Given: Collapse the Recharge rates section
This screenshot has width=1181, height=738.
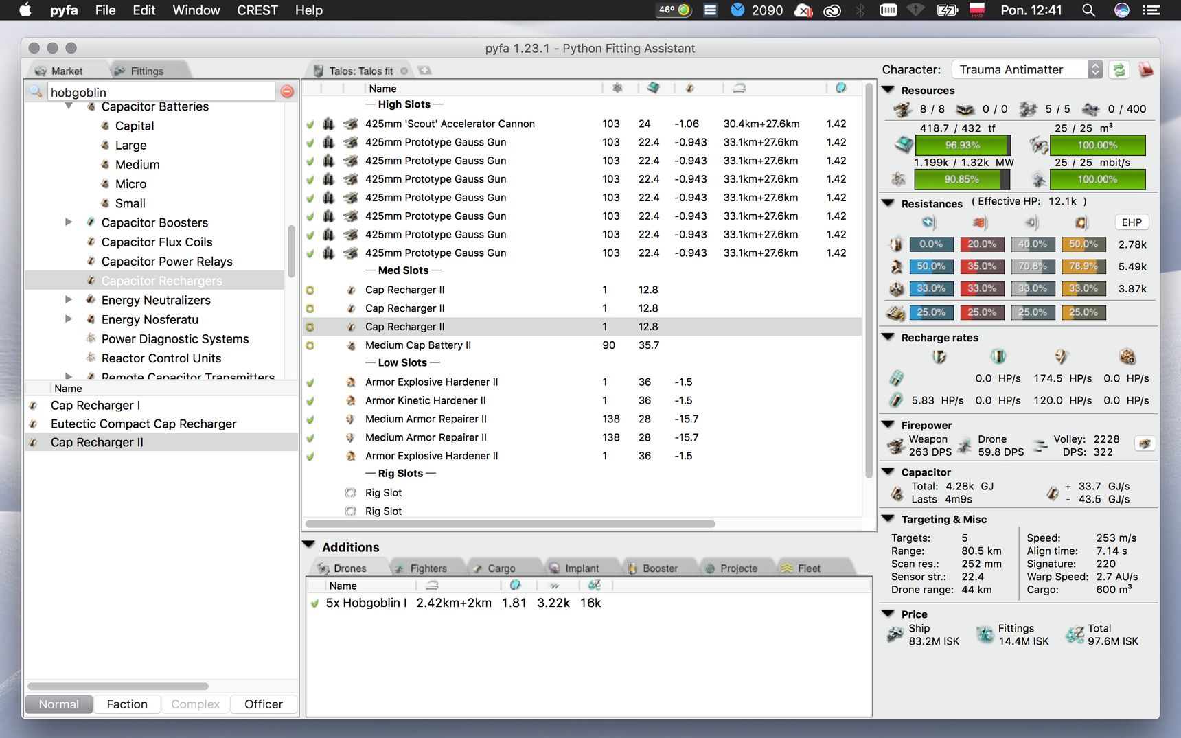Looking at the screenshot, I should (x=888, y=337).
